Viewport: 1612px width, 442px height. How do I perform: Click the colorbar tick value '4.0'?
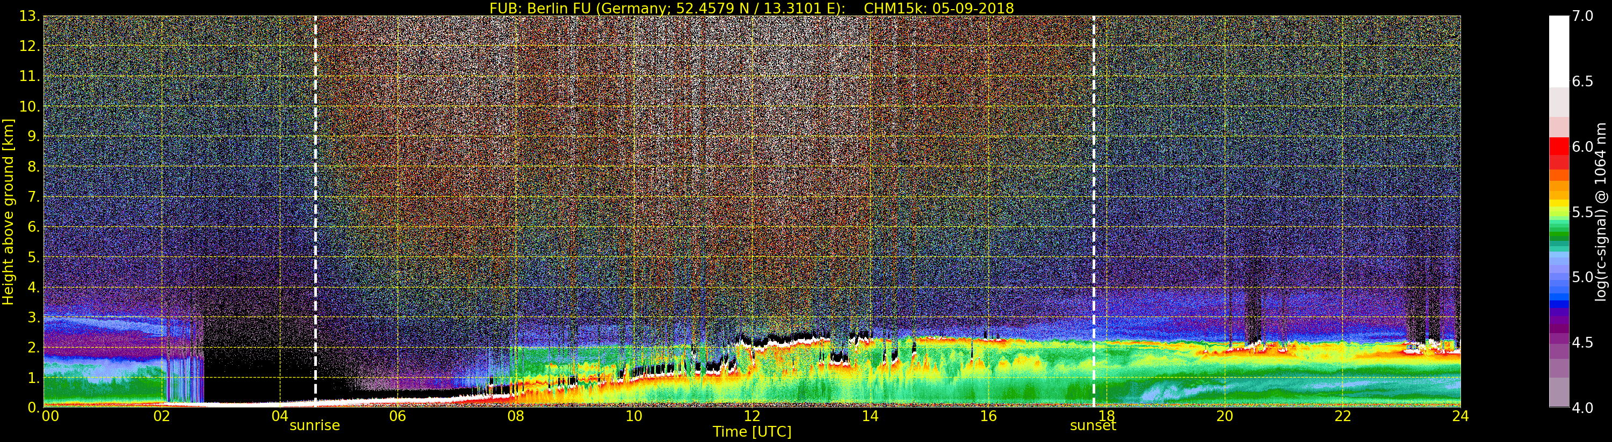(1582, 408)
